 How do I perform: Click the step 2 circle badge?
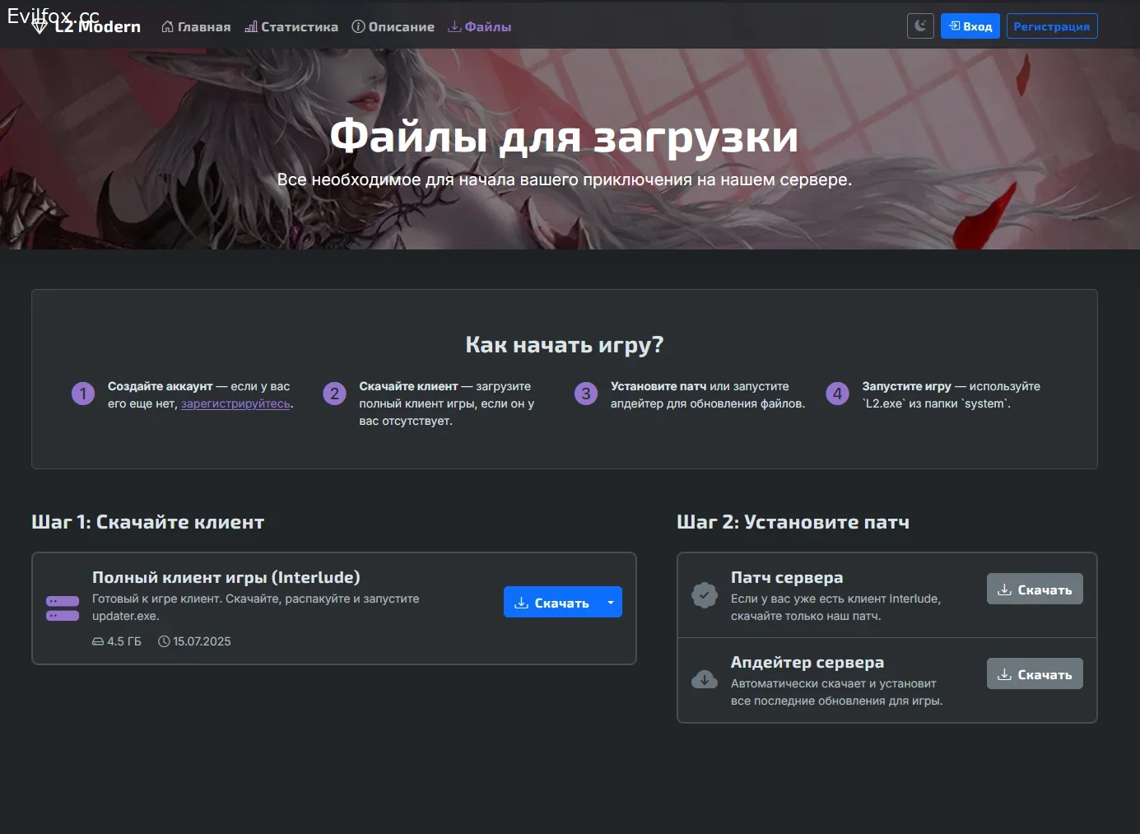[x=334, y=394]
